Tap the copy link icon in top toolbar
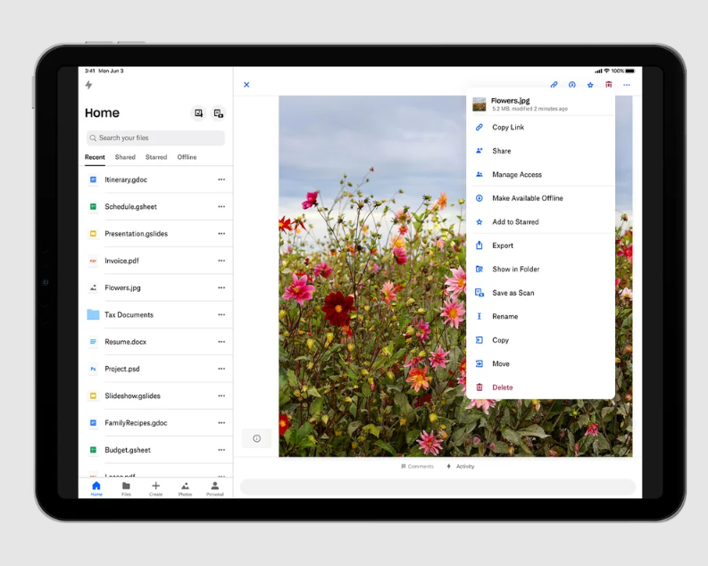This screenshot has width=708, height=566. coord(554,85)
